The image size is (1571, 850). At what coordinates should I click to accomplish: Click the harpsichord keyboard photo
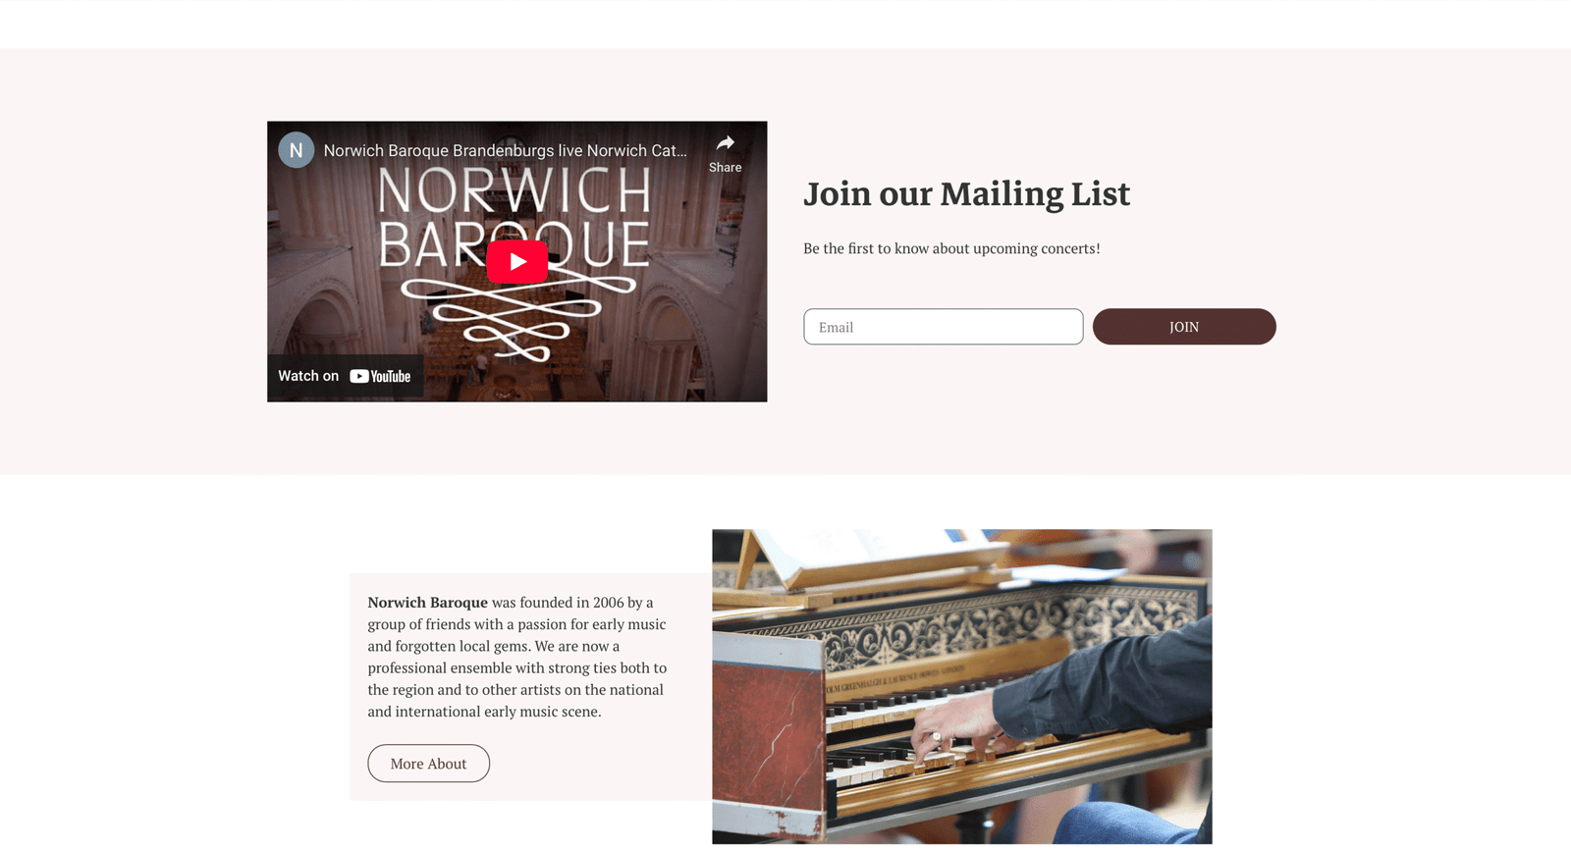tap(962, 687)
